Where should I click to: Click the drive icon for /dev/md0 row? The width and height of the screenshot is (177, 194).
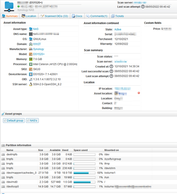pyautogui.click(x=3, y=182)
